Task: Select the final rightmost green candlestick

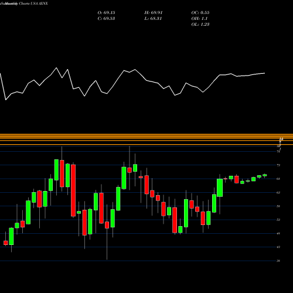Action: click(265, 175)
